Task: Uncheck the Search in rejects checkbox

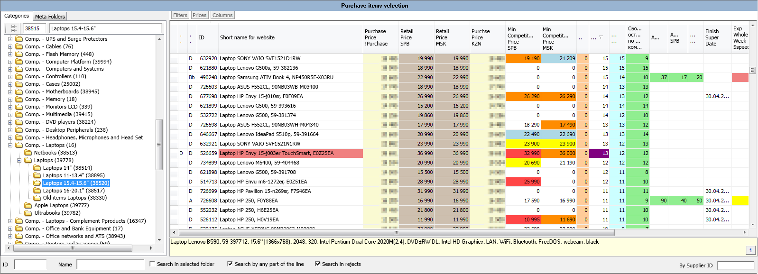Action: 318,264
